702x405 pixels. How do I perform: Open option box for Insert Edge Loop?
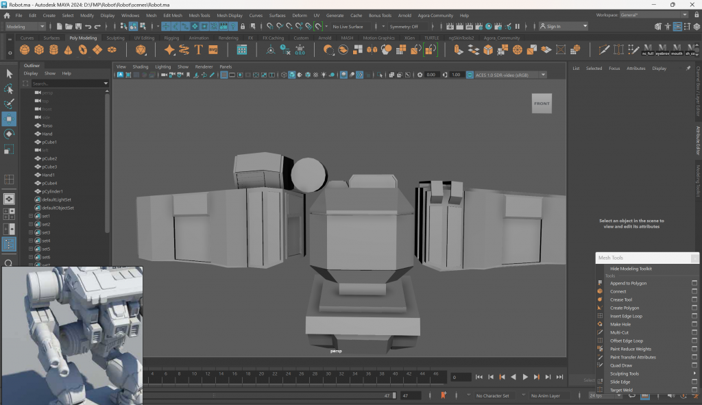[x=694, y=316]
